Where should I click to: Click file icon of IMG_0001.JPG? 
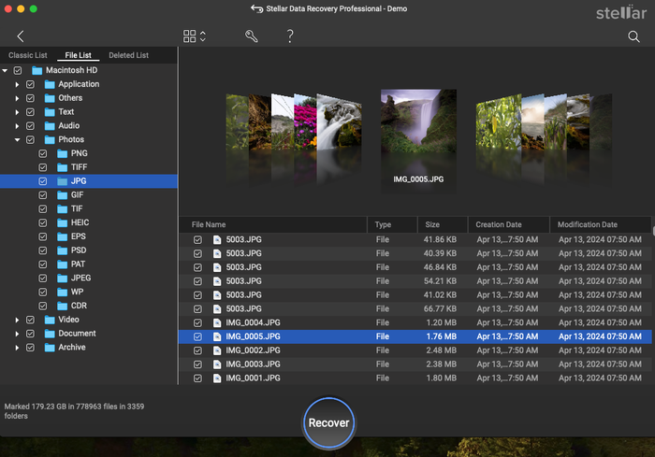[x=217, y=378]
